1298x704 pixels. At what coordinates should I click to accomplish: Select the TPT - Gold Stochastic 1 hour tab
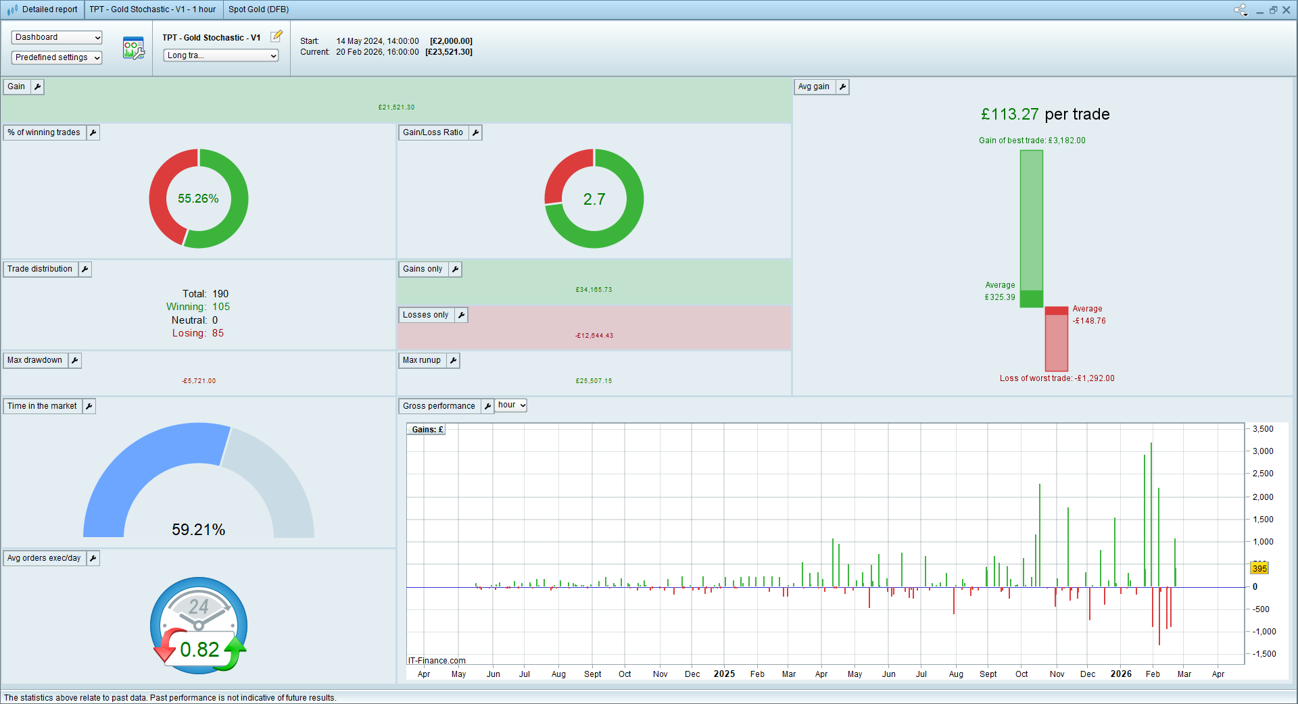click(x=152, y=9)
